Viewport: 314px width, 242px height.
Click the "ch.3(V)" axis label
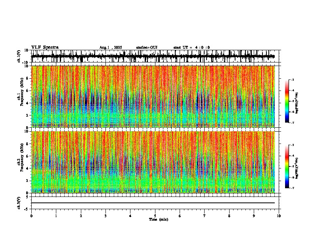pyautogui.click(x=19, y=203)
